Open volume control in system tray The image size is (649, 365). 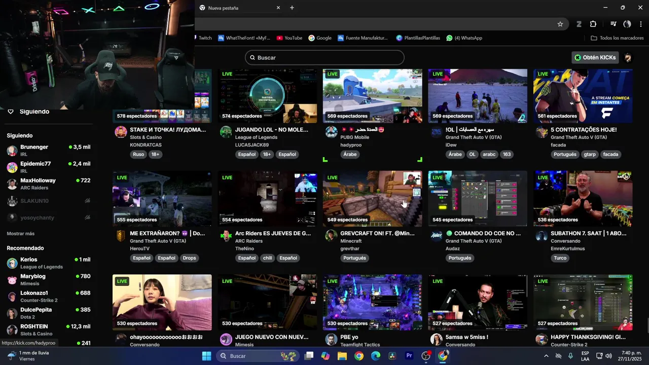point(608,356)
